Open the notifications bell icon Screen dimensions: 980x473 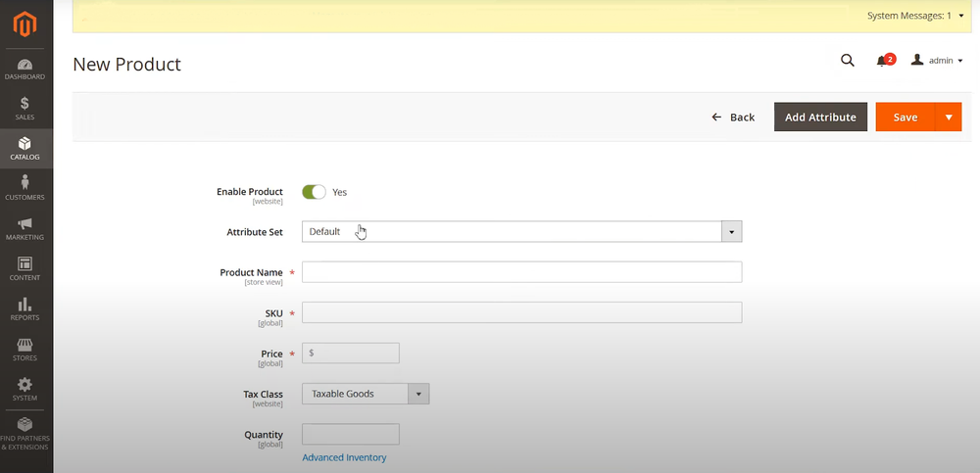pos(882,61)
